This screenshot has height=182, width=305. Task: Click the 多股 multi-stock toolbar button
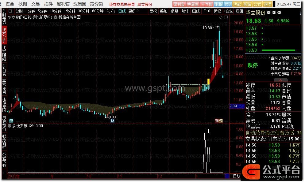pyautogui.click(x=175, y=11)
